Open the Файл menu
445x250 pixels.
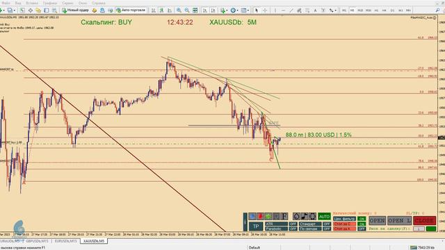click(6, 3)
